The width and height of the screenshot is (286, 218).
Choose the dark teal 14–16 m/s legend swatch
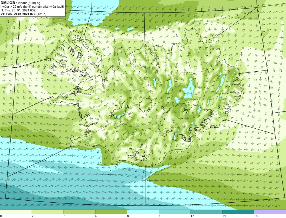point(238,212)
